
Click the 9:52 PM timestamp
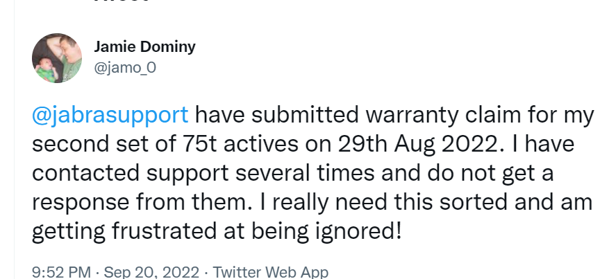pyautogui.click(x=62, y=272)
